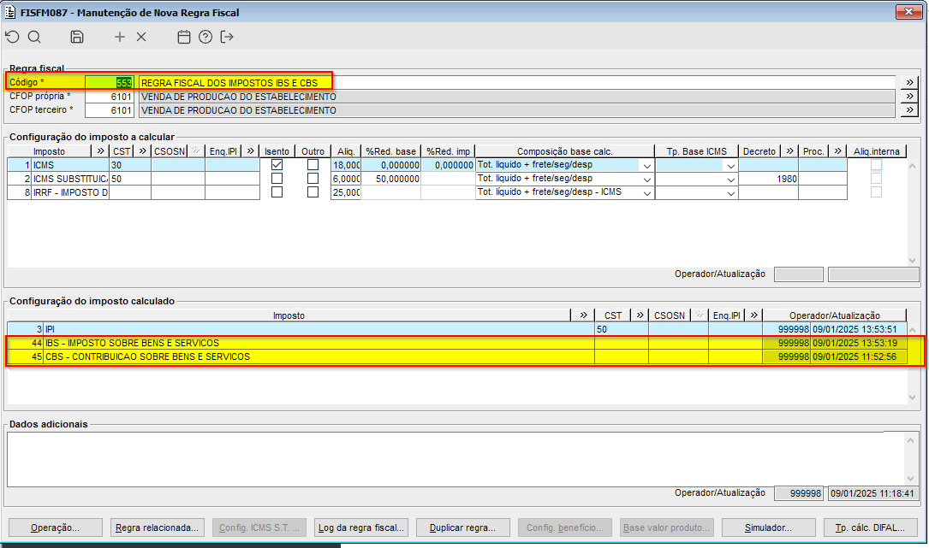929x548 pixels.
Task: Click CST lookup arrow in calculated tax grid
Action: click(x=640, y=315)
